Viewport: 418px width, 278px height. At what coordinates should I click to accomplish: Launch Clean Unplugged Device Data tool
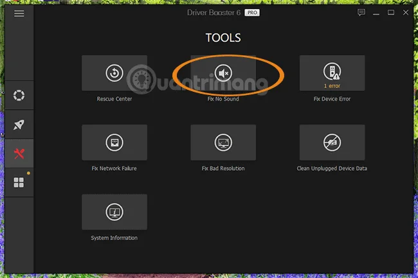(x=332, y=143)
